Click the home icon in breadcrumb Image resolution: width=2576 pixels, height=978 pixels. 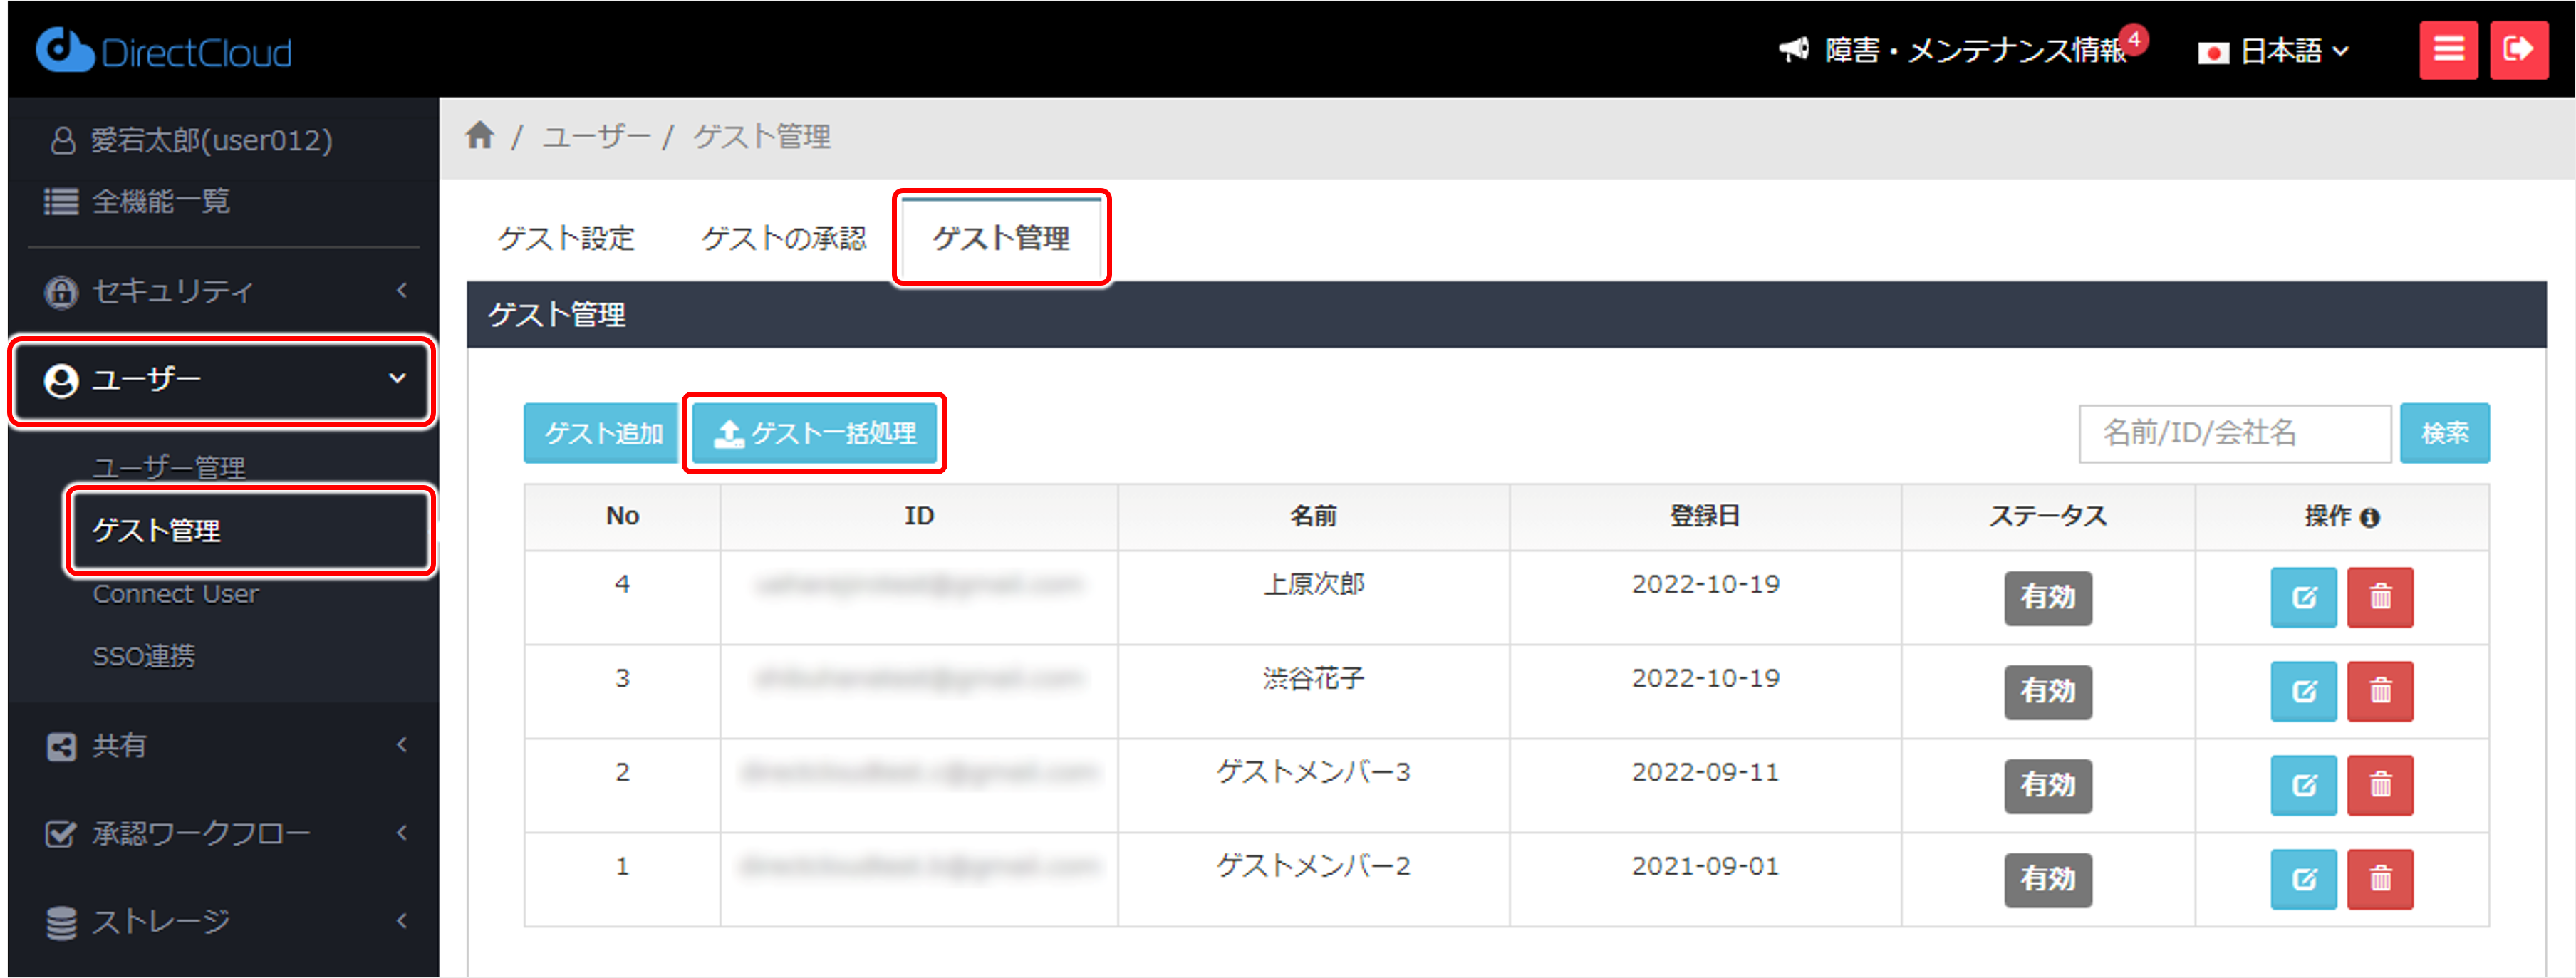pyautogui.click(x=480, y=135)
